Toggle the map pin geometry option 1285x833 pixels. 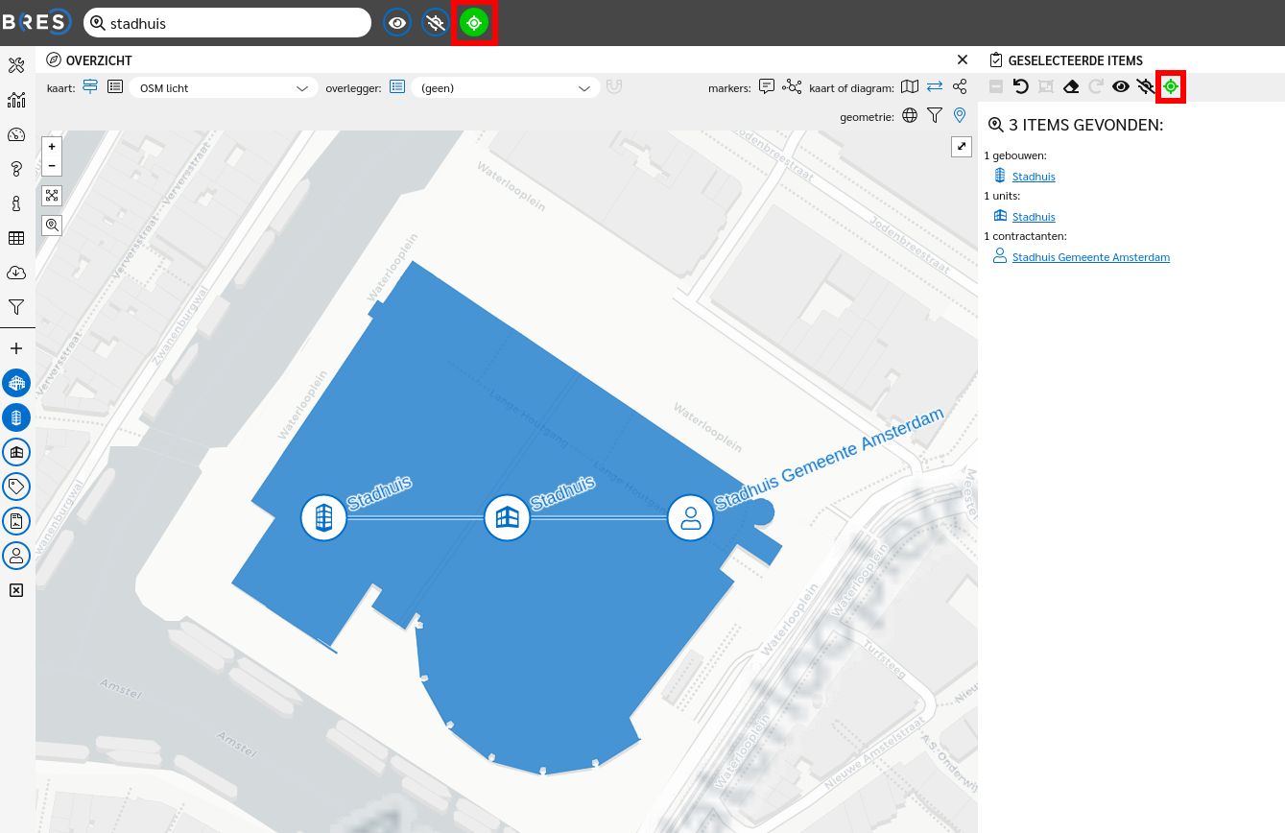(960, 116)
